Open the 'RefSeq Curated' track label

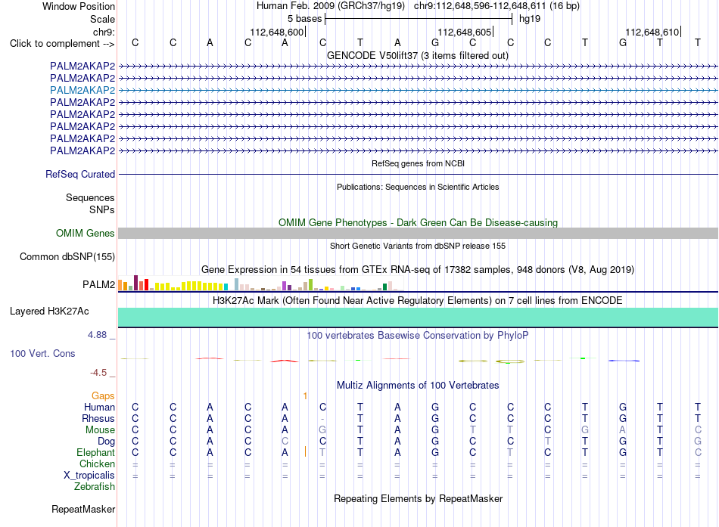[x=80, y=174]
